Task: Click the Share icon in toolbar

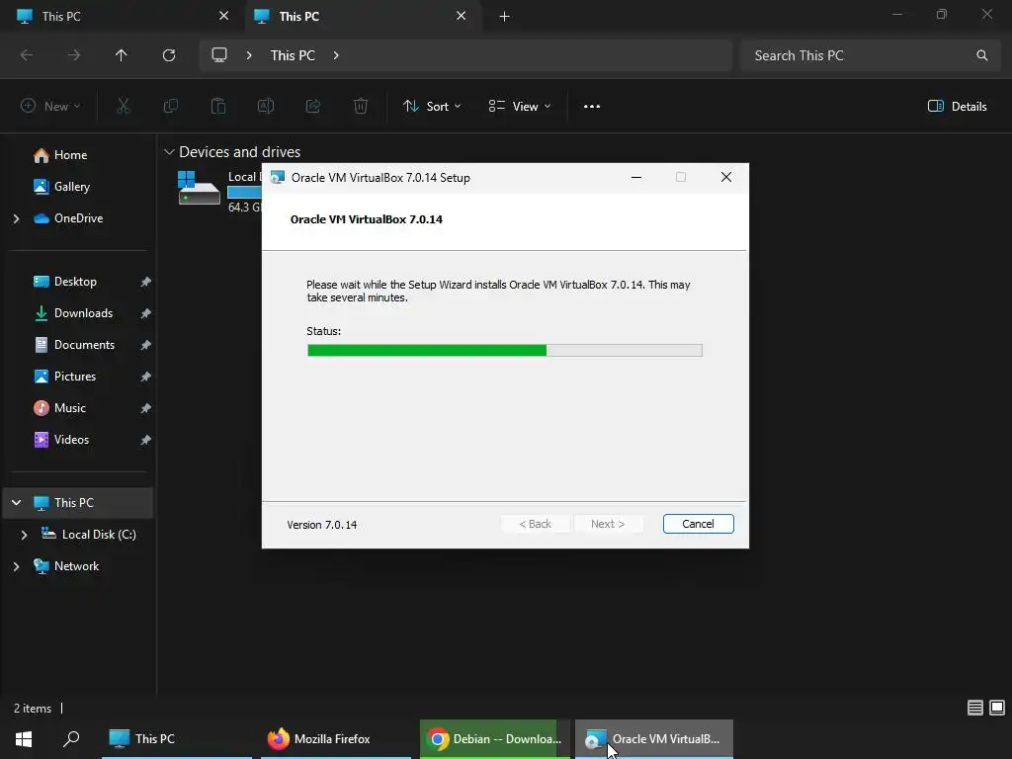Action: pos(313,107)
